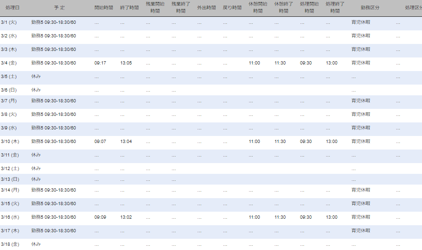
Task: Click the 休み schedule for 3/18 (金)
Action: (x=36, y=244)
